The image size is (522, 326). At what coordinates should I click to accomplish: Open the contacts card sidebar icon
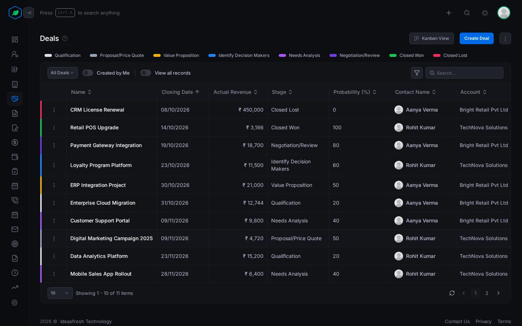[15, 69]
